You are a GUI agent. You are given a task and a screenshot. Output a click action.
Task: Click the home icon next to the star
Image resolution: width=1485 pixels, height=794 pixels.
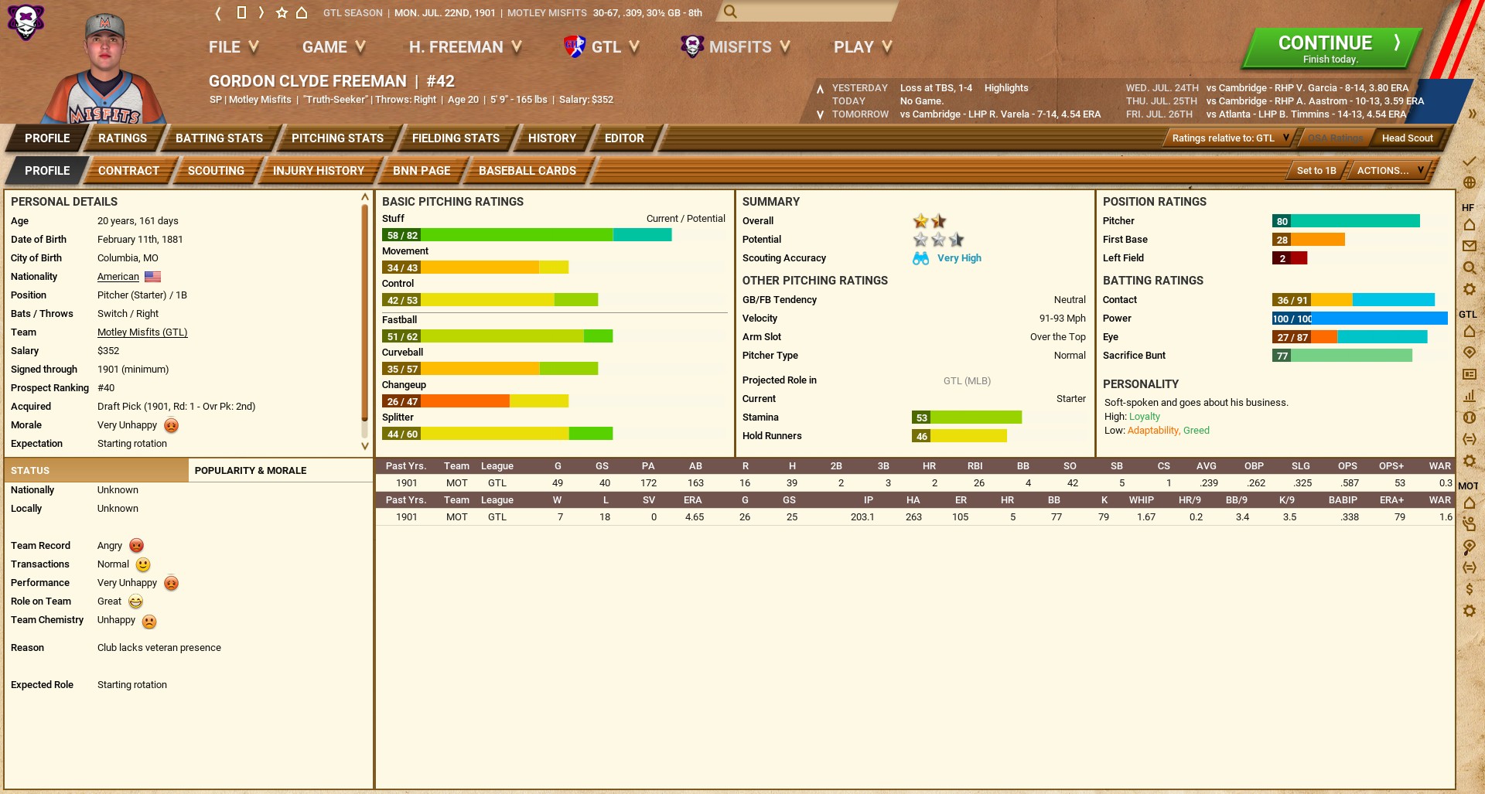(302, 12)
